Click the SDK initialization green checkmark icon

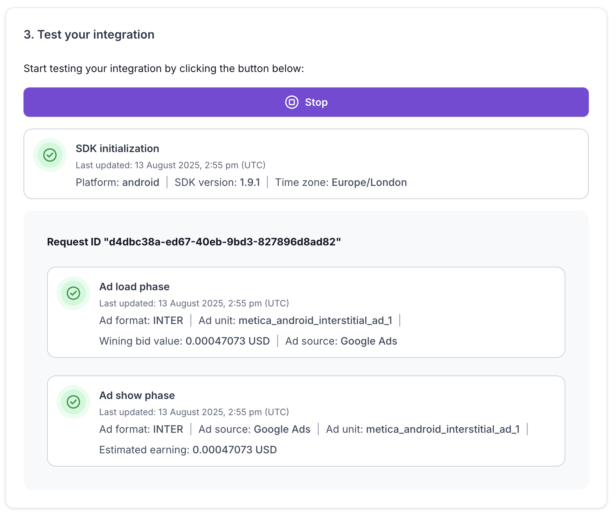(x=50, y=155)
